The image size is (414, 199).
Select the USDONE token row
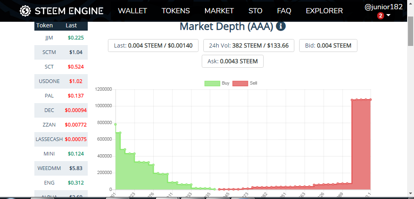click(61, 81)
